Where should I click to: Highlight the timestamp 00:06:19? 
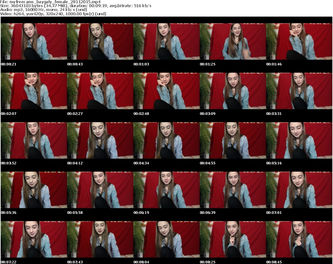click(x=141, y=213)
